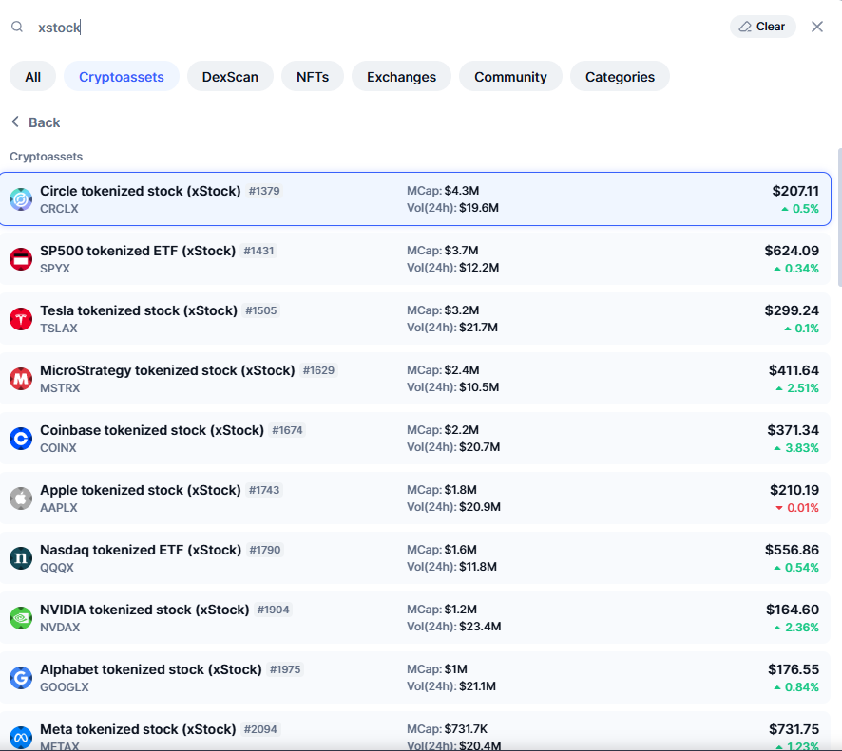The width and height of the screenshot is (842, 751).
Task: Click rank badge #1505
Action: [x=261, y=310]
